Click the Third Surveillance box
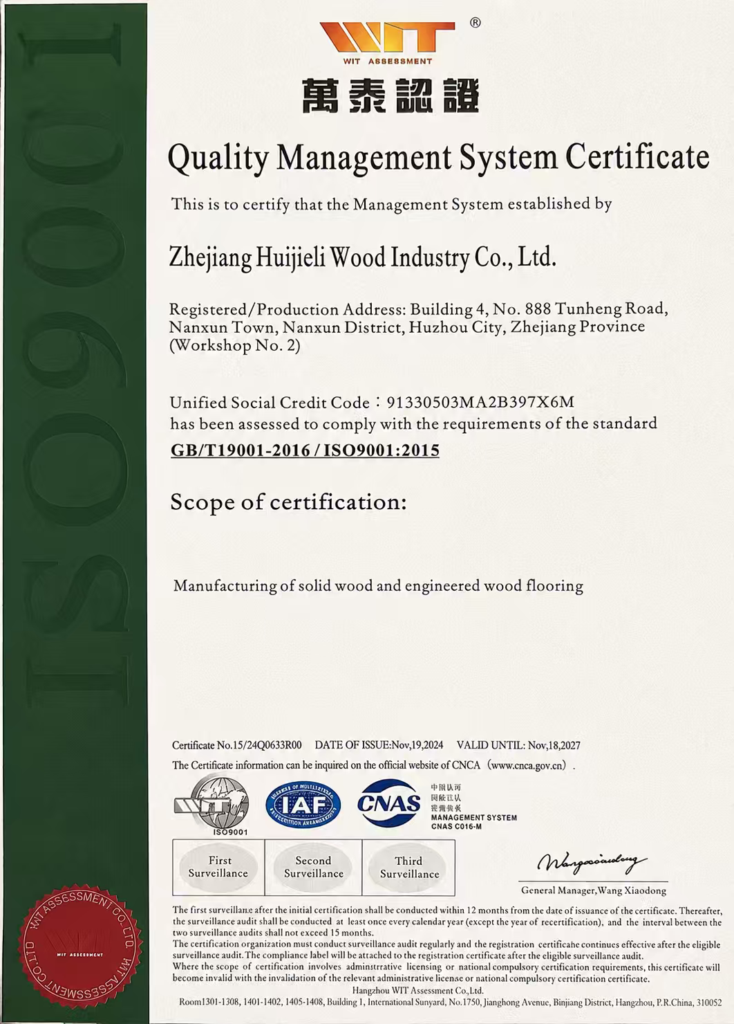The image size is (734, 1024). (408, 867)
